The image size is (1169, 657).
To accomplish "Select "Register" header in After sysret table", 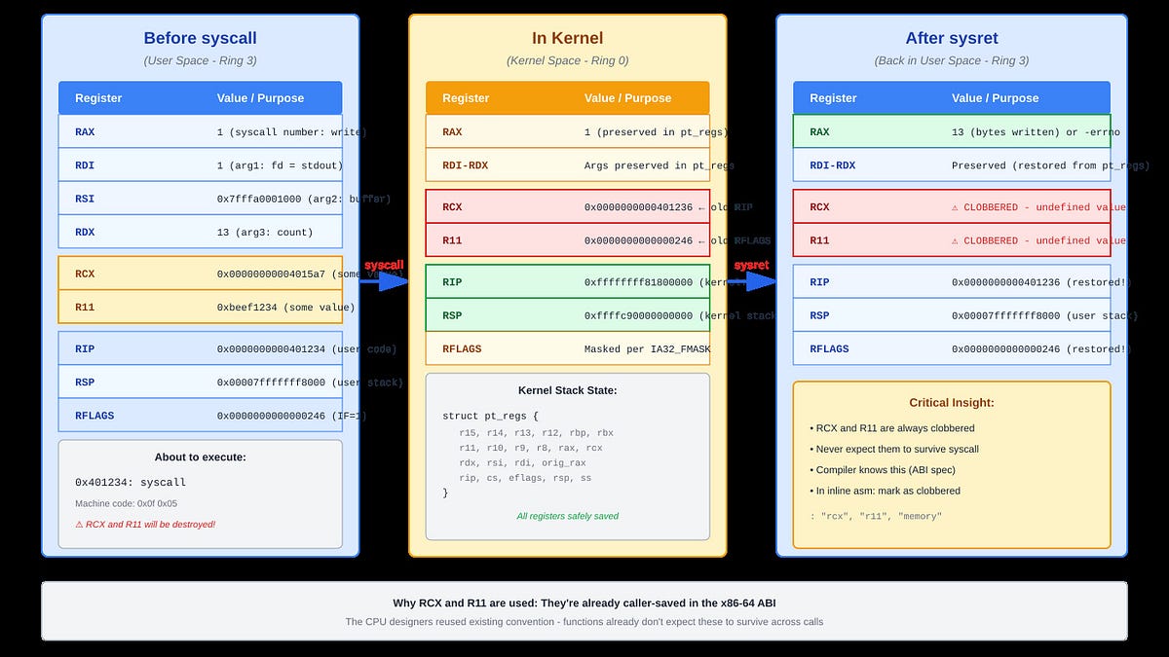I will click(x=833, y=98).
